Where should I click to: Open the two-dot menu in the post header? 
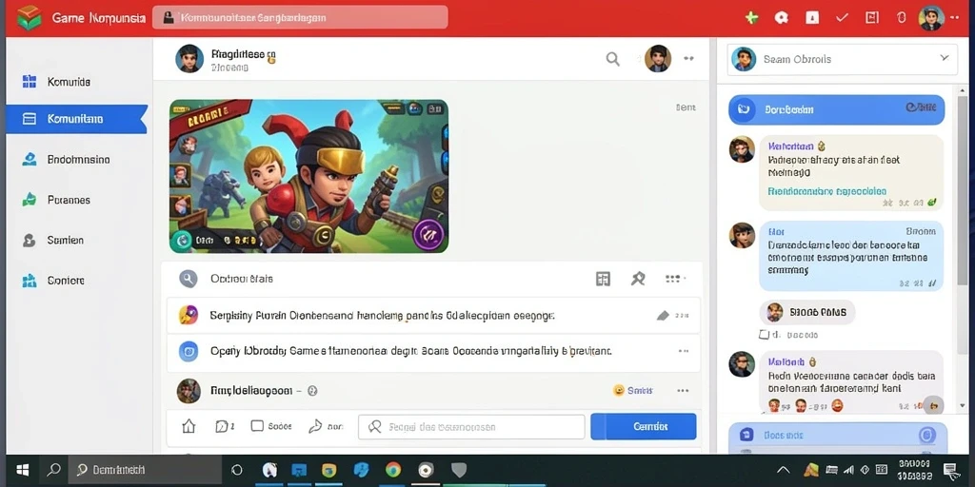(x=688, y=58)
